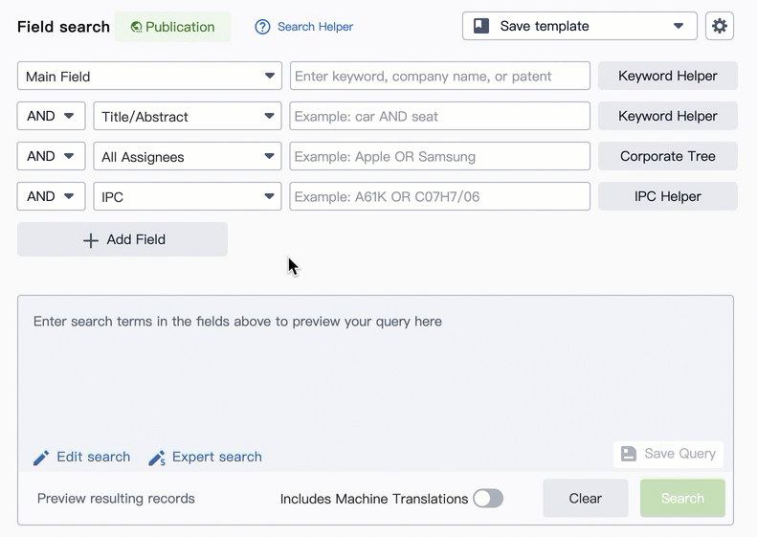Open the Corporate Tree helper
This screenshot has width=757, height=537.
tap(667, 157)
